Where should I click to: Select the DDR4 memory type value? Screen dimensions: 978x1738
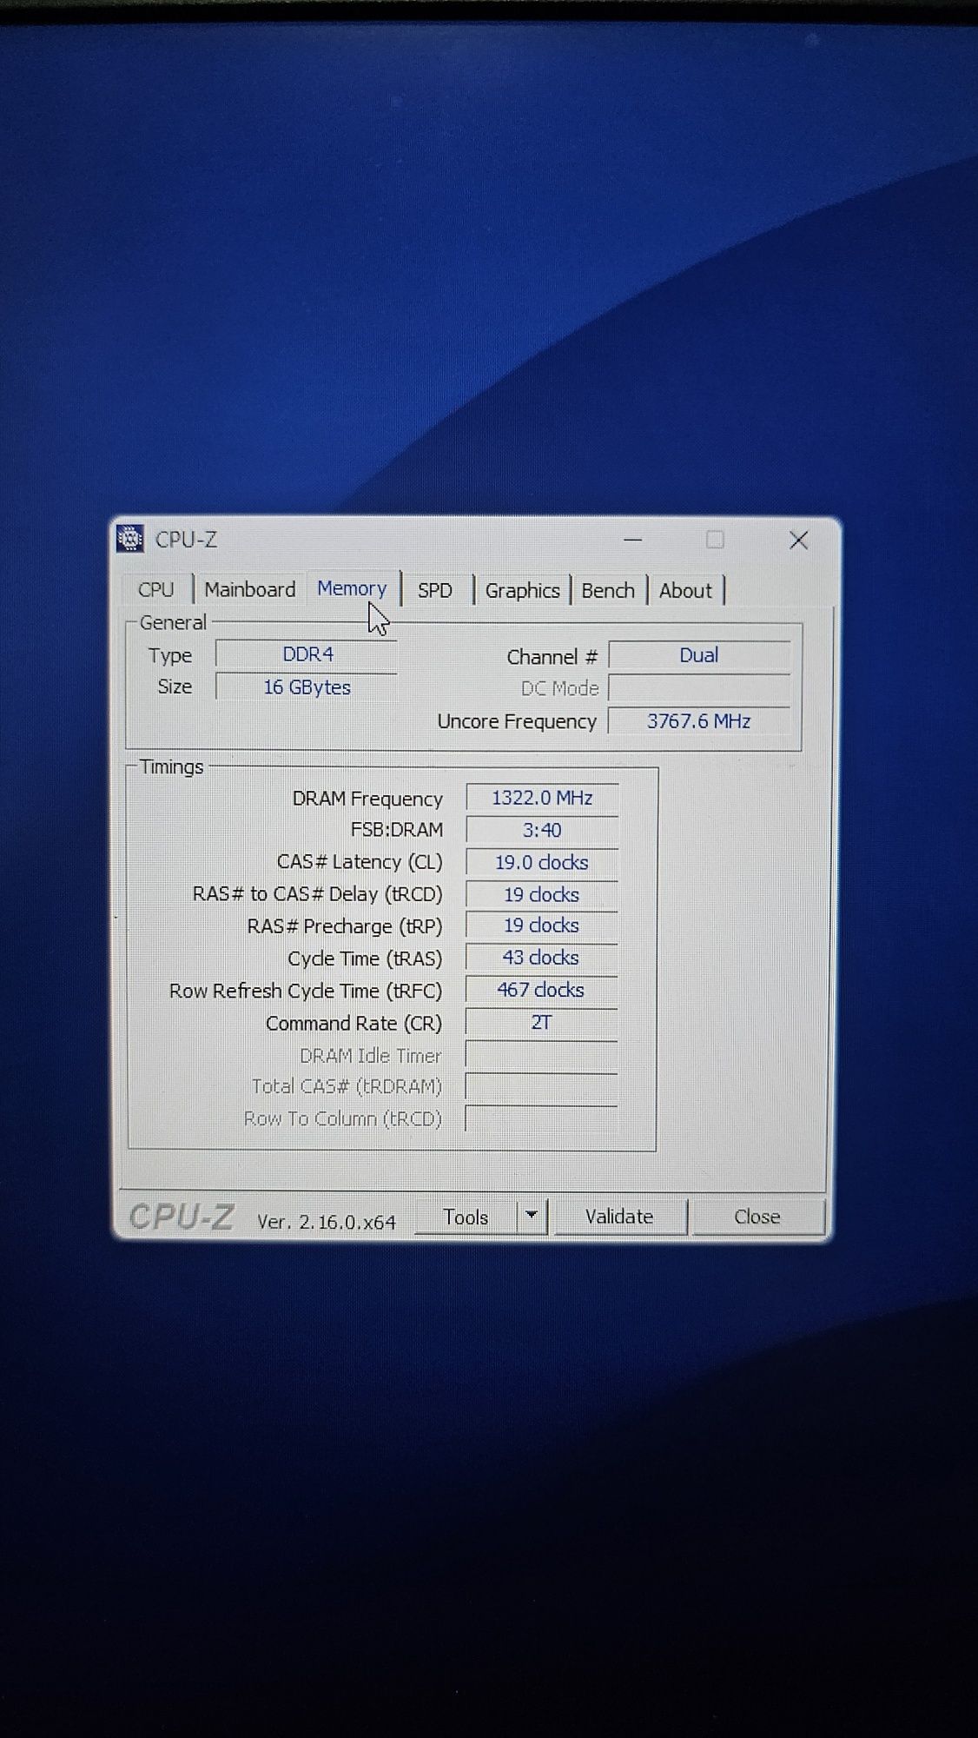(307, 654)
